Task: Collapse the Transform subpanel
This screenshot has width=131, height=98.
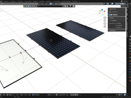Action: click(110, 20)
